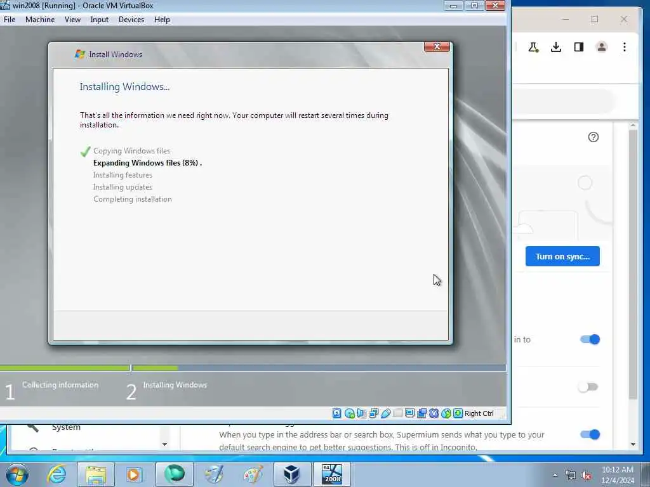The width and height of the screenshot is (650, 487).
Task: Click the muted volume tray icon
Action: pos(586,475)
